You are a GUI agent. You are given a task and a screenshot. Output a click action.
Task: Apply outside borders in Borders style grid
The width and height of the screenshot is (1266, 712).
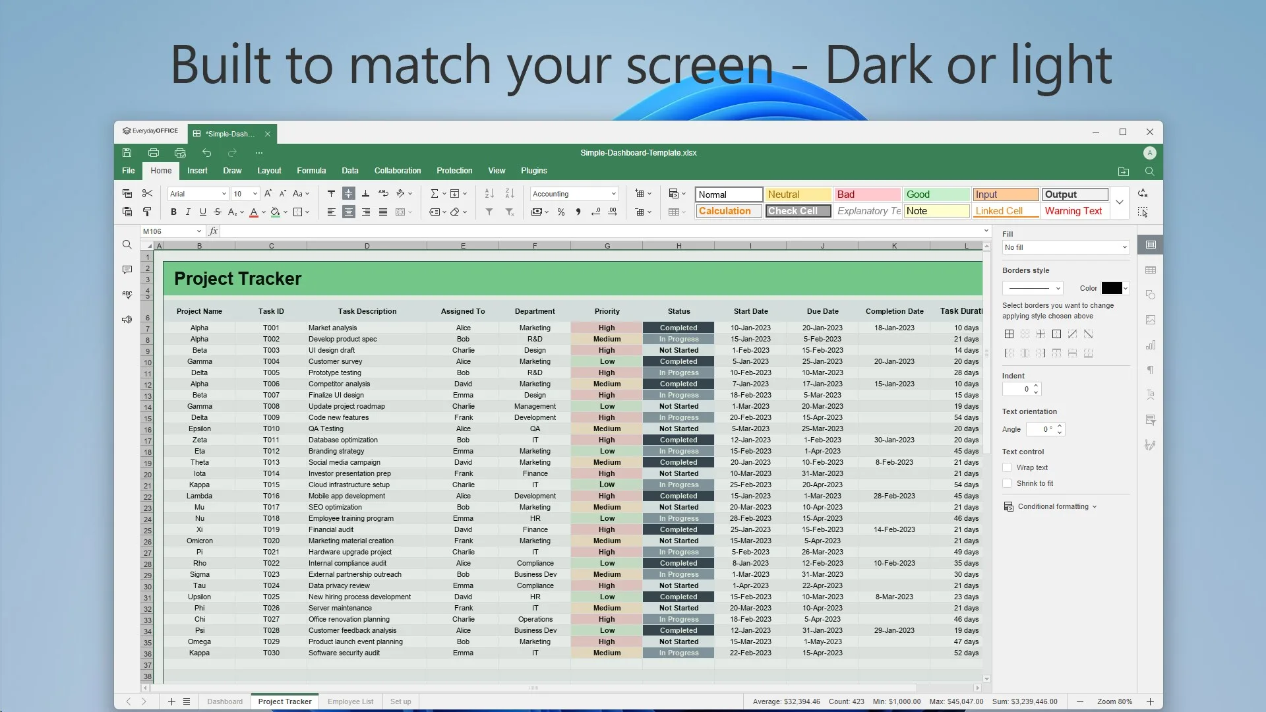click(x=1056, y=334)
